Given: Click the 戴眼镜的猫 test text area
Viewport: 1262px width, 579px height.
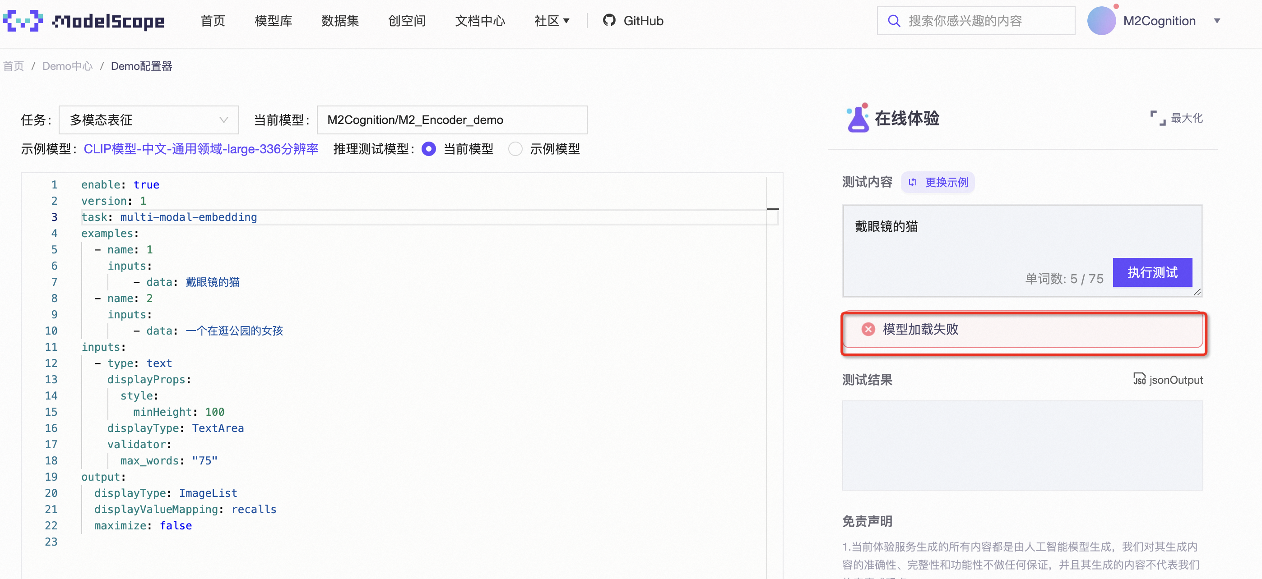Looking at the screenshot, I should pos(1022,251).
